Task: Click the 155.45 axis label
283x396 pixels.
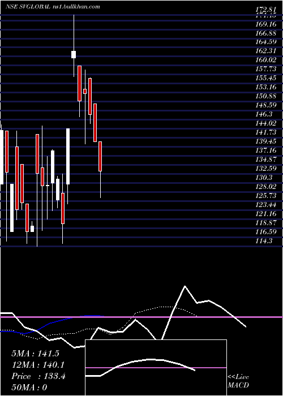Action: [266, 78]
